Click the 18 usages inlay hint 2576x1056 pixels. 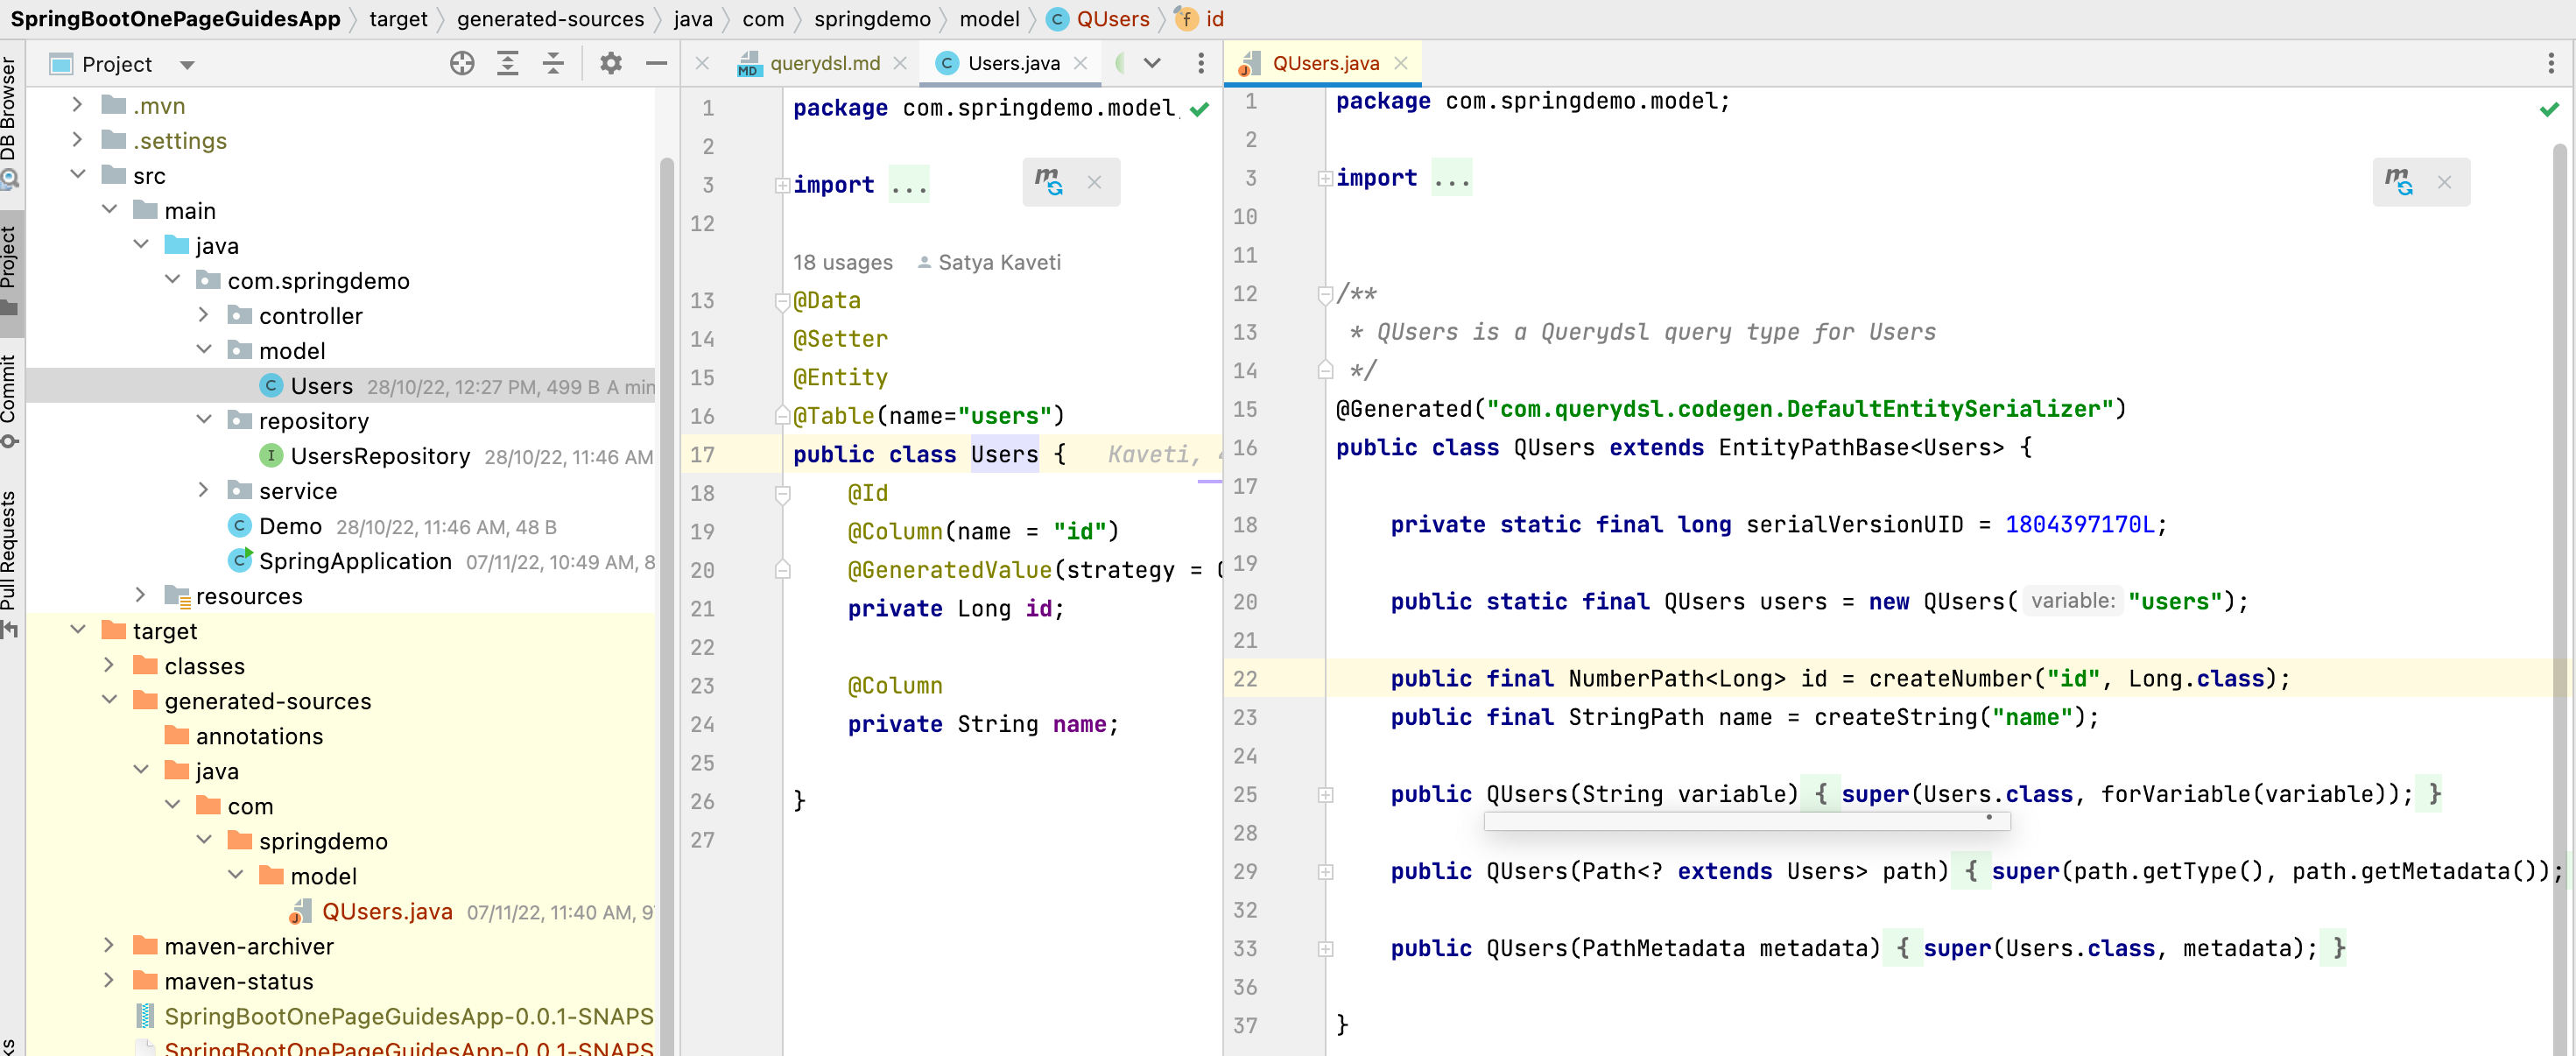pyautogui.click(x=842, y=262)
